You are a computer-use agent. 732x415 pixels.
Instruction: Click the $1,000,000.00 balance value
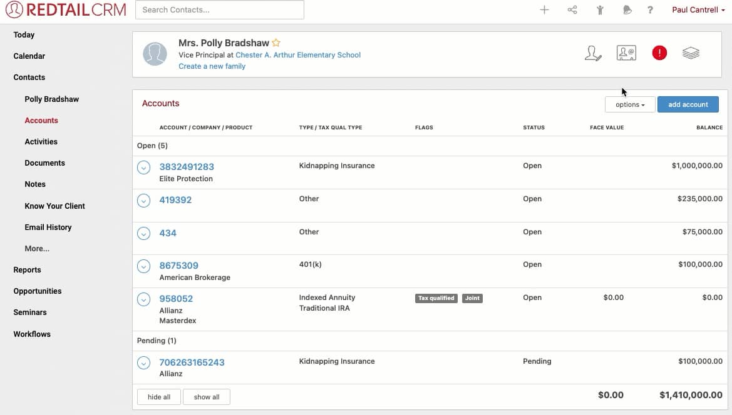pos(697,166)
